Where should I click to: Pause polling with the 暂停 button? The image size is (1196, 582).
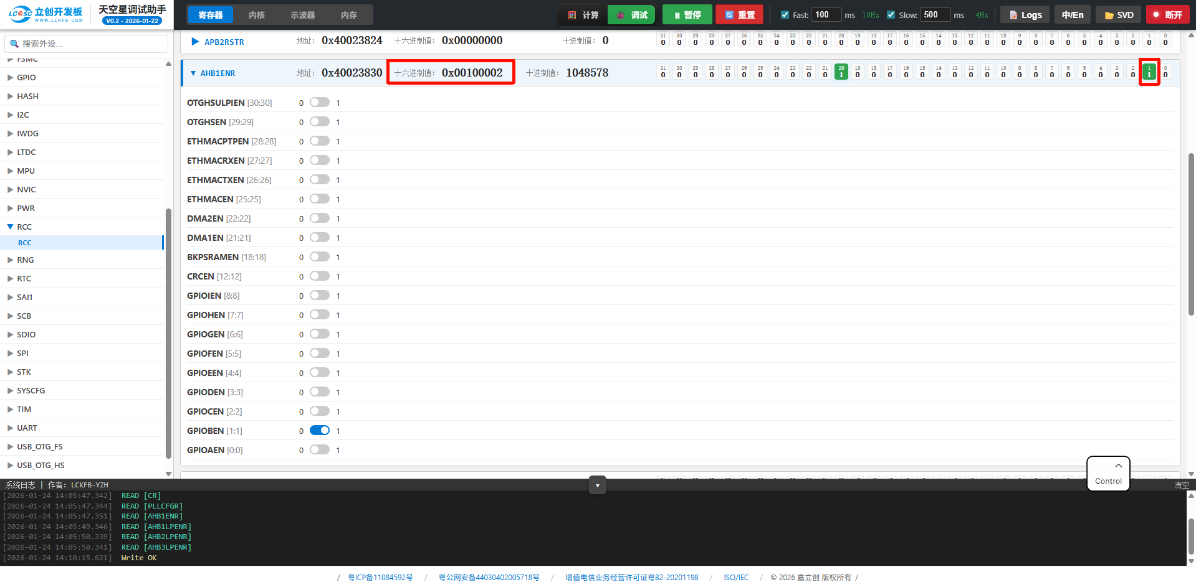pyautogui.click(x=687, y=15)
